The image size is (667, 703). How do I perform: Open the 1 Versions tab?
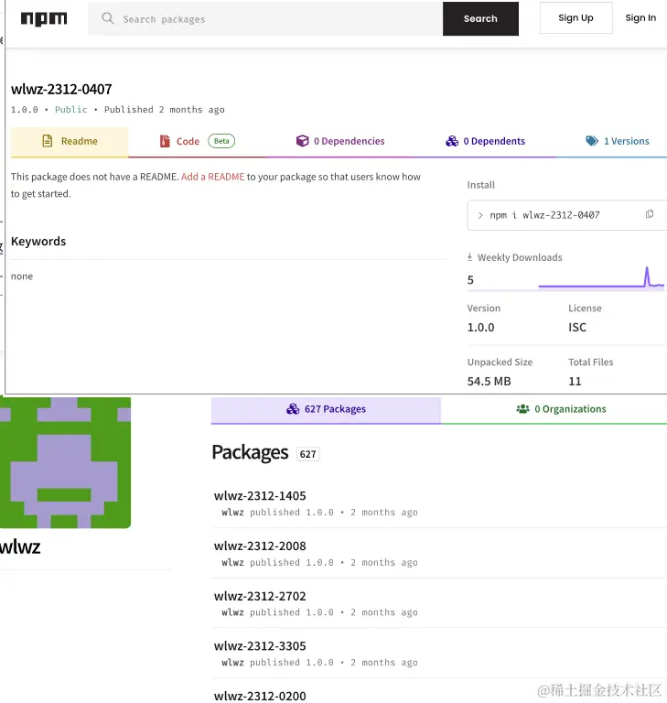pyautogui.click(x=618, y=142)
